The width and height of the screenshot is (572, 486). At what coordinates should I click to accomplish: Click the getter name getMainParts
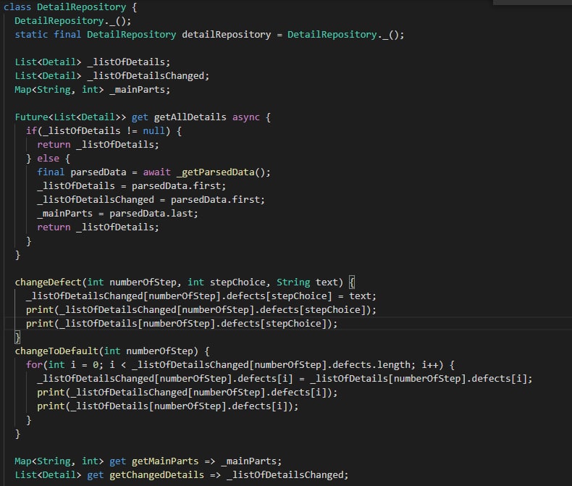(x=165, y=461)
